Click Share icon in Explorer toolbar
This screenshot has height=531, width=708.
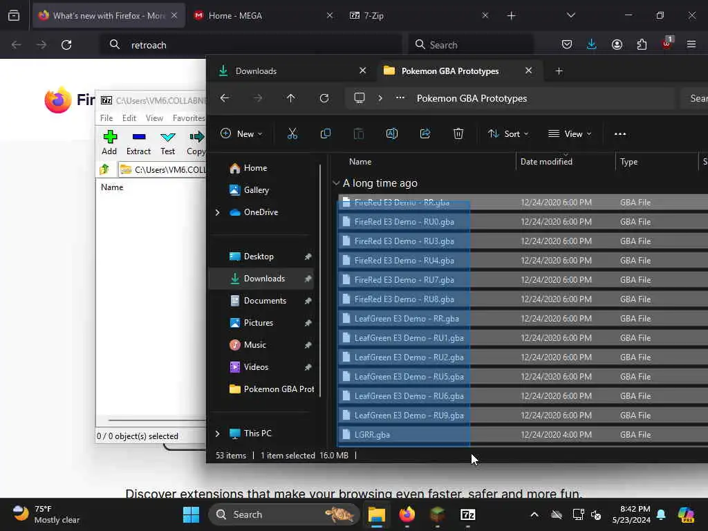(425, 133)
